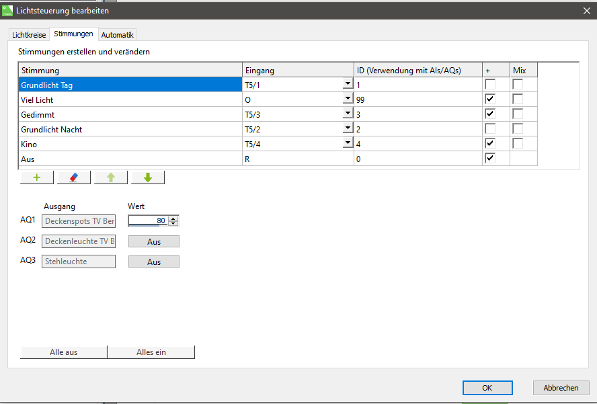The width and height of the screenshot is (597, 404).
Task: Click the AQ1 Wert field showing 80
Action: coord(148,220)
